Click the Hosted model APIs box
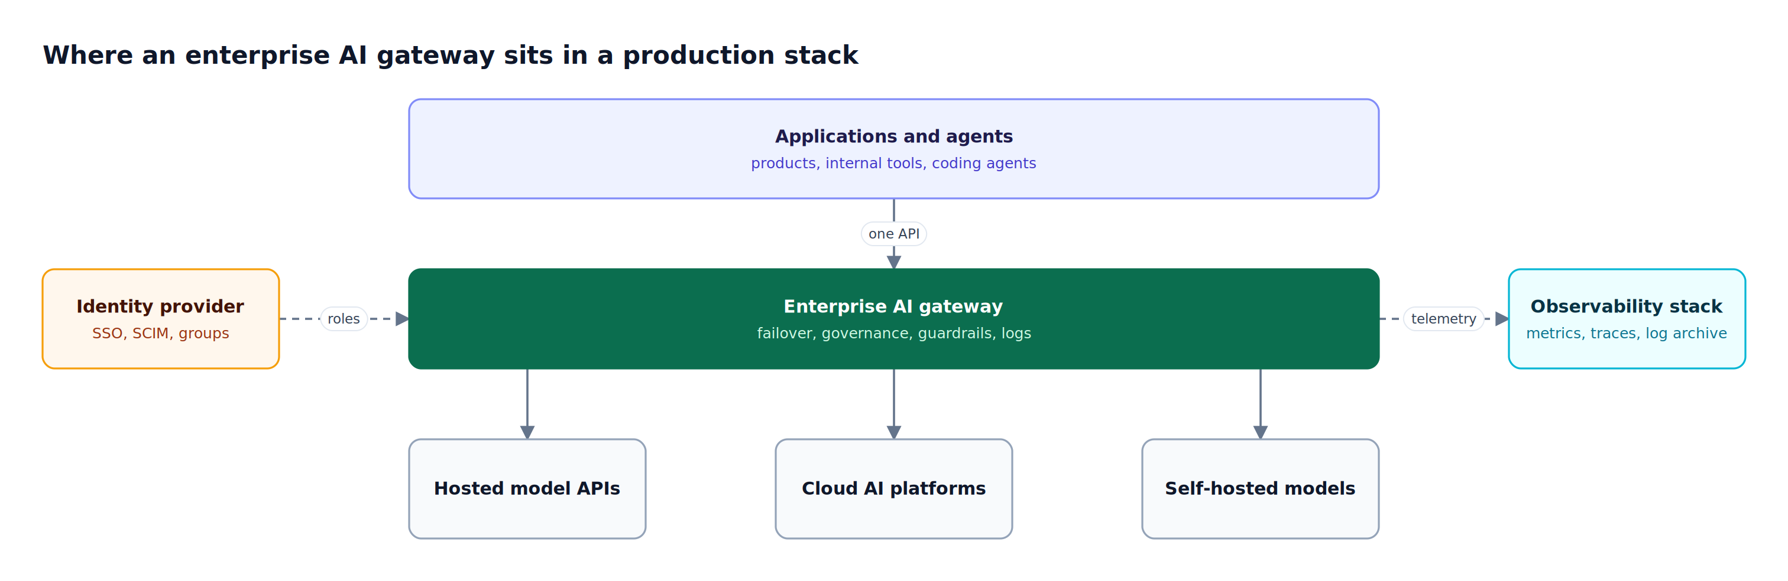 [x=527, y=489]
